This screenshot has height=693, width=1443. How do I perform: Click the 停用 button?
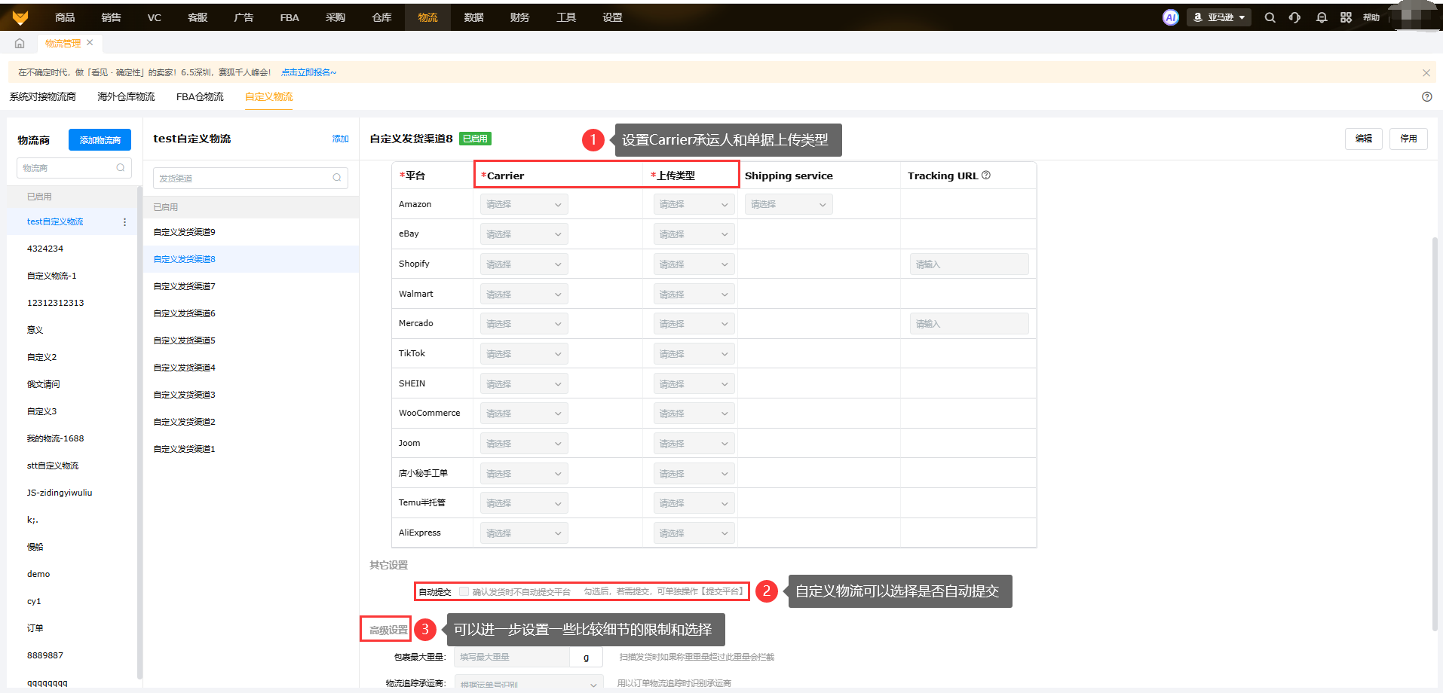pyautogui.click(x=1408, y=139)
